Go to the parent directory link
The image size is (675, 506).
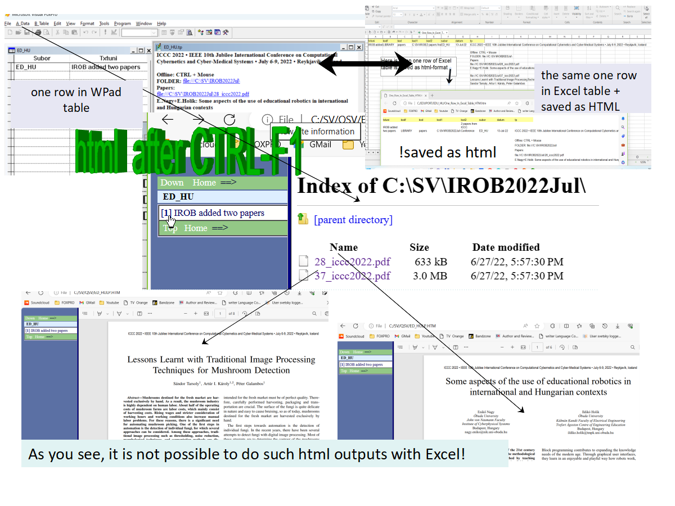pos(353,220)
